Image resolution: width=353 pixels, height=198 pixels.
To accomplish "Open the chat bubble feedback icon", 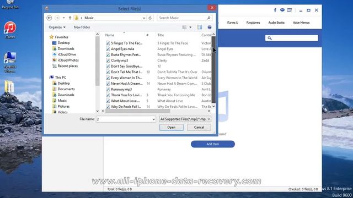I will 282,10.
